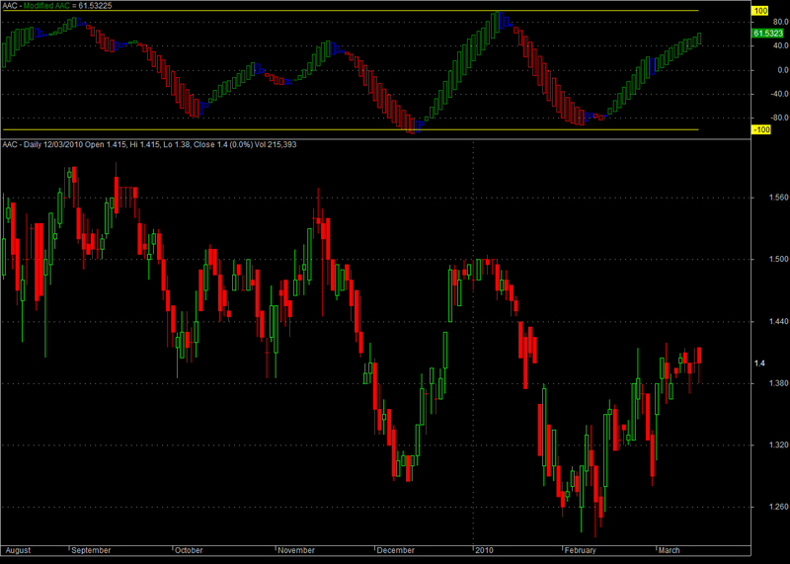Screen dimensions: 790x564
Task: Click the 'Modified AAC = 61.53225' indicator title
Action: pos(67,6)
